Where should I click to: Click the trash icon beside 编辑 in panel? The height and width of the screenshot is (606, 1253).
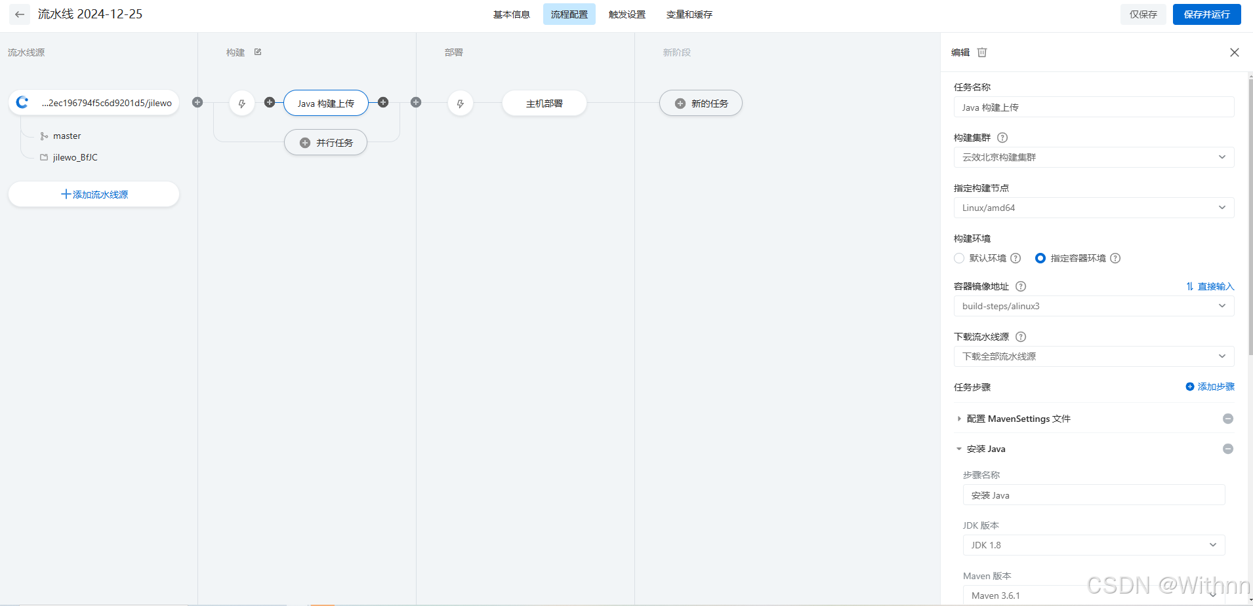(x=981, y=52)
